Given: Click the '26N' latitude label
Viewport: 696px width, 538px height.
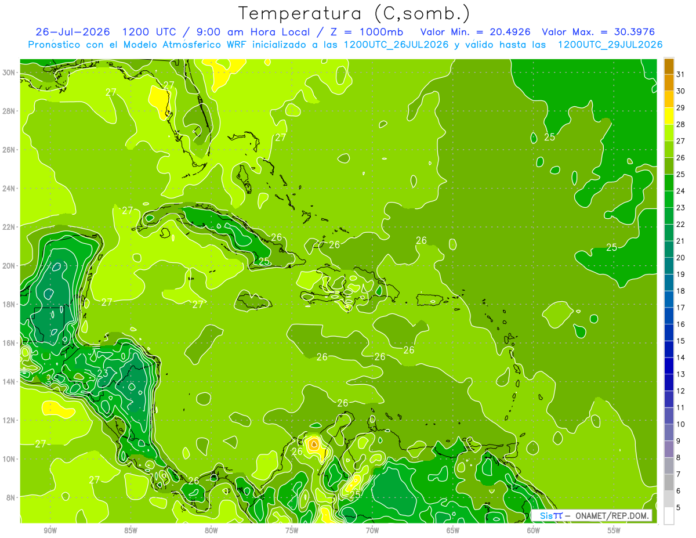Looking at the screenshot, I should [x=9, y=150].
